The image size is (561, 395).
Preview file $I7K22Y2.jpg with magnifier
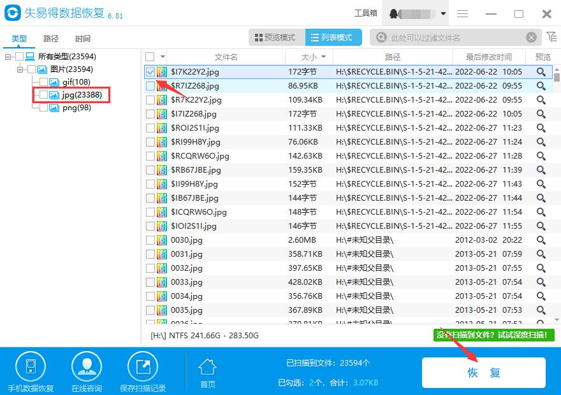point(541,72)
